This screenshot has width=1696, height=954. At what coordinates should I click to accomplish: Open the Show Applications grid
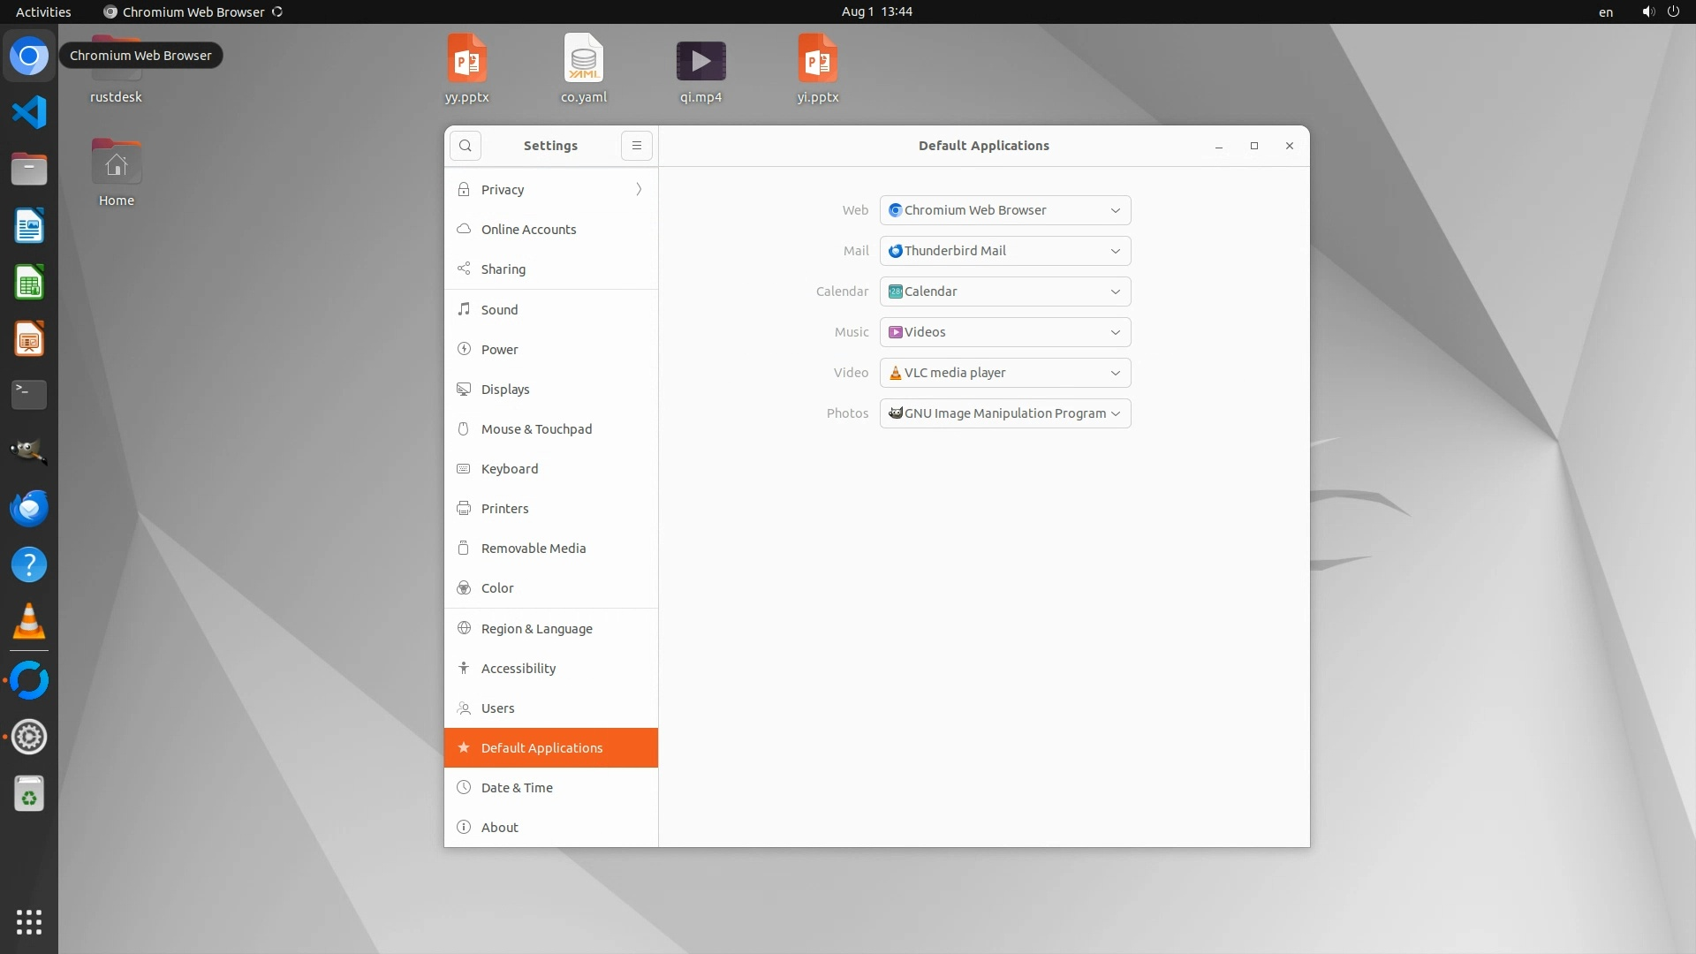[x=29, y=922]
